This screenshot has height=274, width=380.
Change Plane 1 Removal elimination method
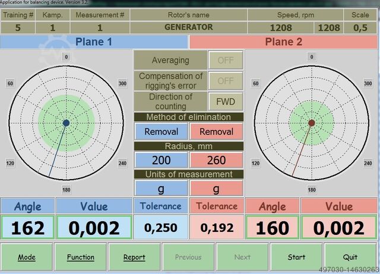coord(161,132)
